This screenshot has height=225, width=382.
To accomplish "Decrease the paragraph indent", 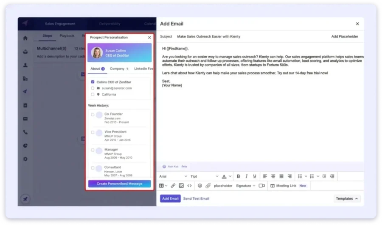I will pyautogui.click(x=324, y=176).
